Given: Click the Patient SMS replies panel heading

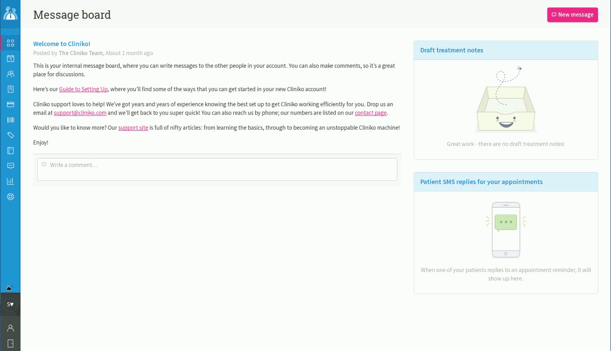Looking at the screenshot, I should [x=481, y=182].
